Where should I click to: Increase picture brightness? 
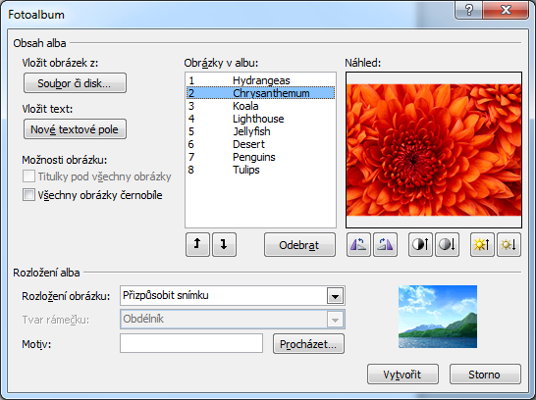pos(482,244)
